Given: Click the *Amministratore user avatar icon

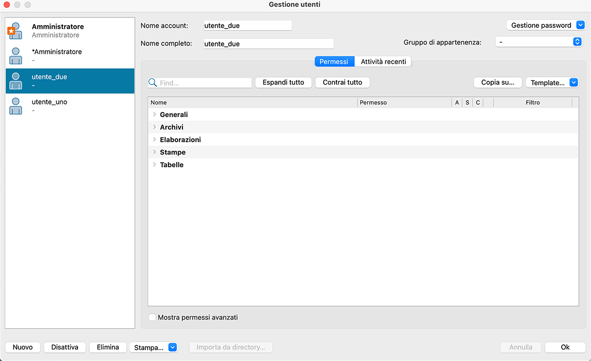Looking at the screenshot, I should point(16,56).
